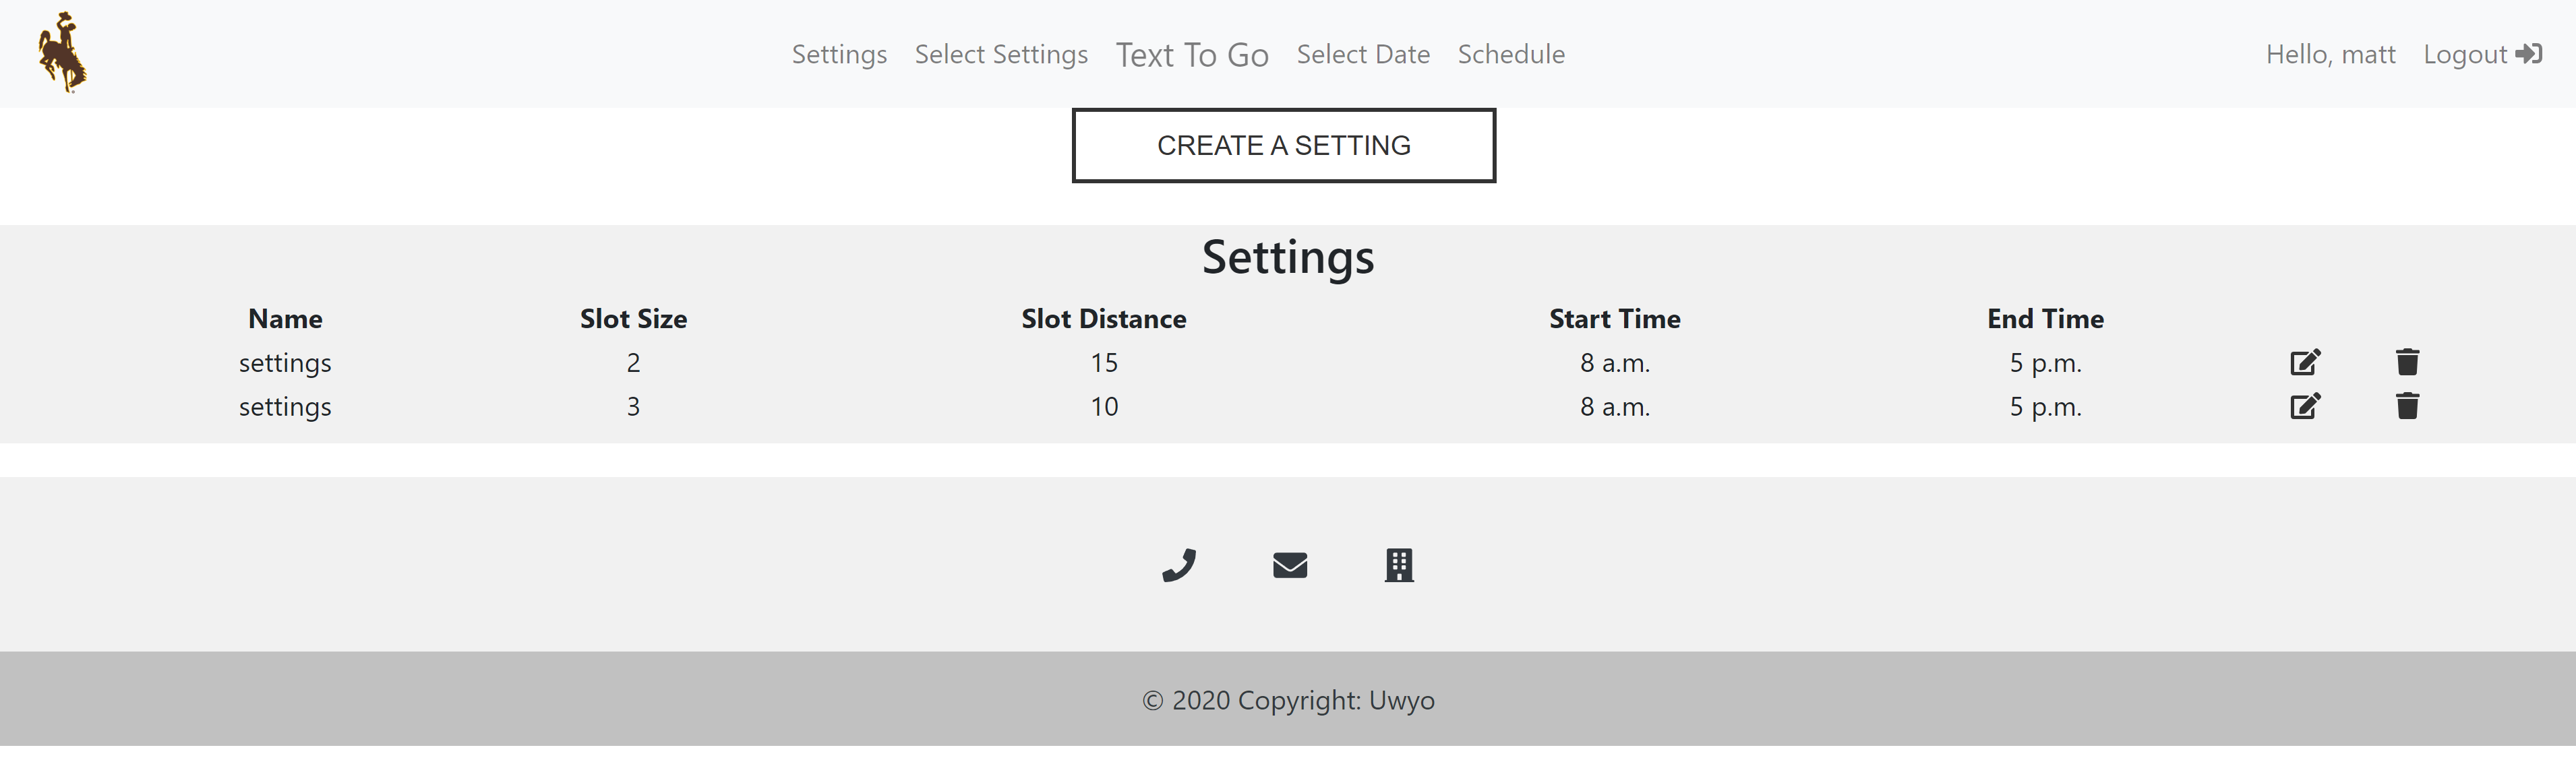Select slot distance value 10
The height and width of the screenshot is (758, 2576).
click(x=1104, y=406)
